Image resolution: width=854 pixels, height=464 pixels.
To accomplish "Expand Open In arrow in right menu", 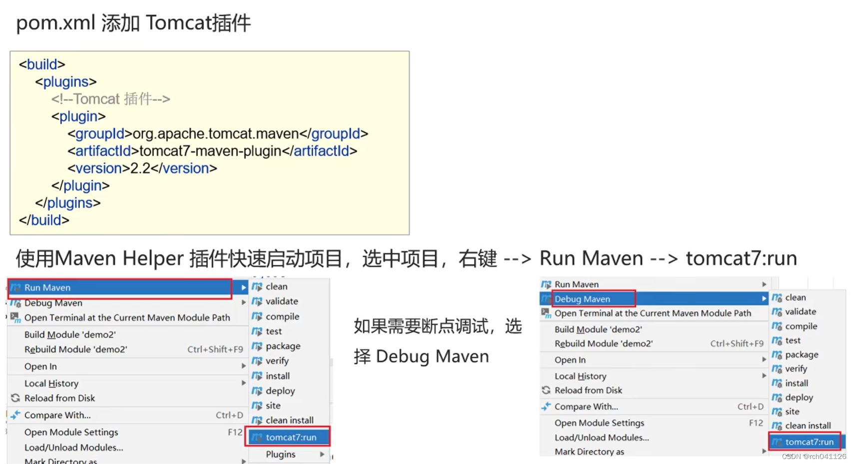I will (x=764, y=360).
